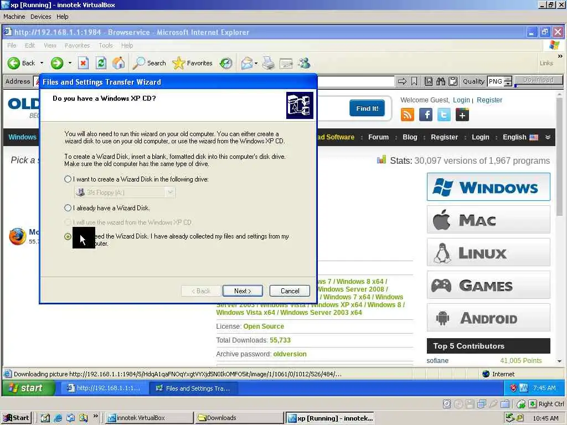Screen dimensions: 567x425
Task: Click the Next button in wizard
Action: (x=243, y=291)
